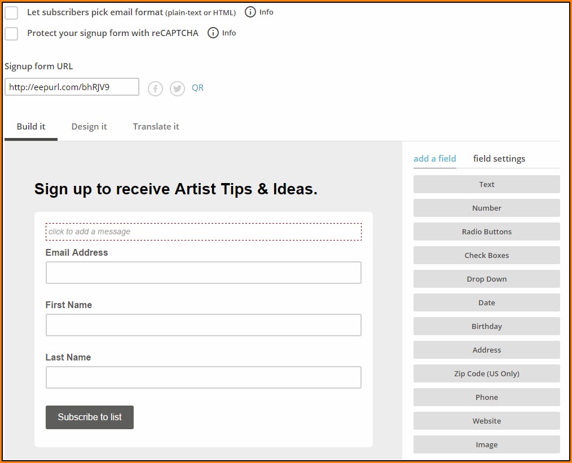The image size is (572, 463).
Task: Select the add a field tab
Action: tap(434, 158)
